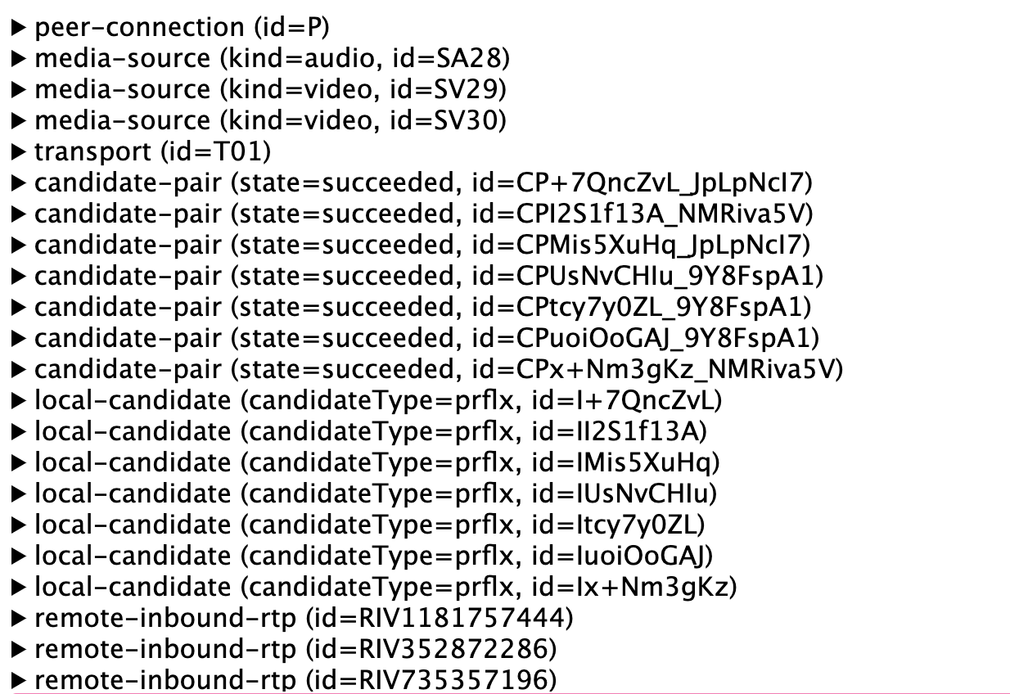Expand media-source video SV29 disclosure triangle
This screenshot has height=694, width=1010.
20,91
